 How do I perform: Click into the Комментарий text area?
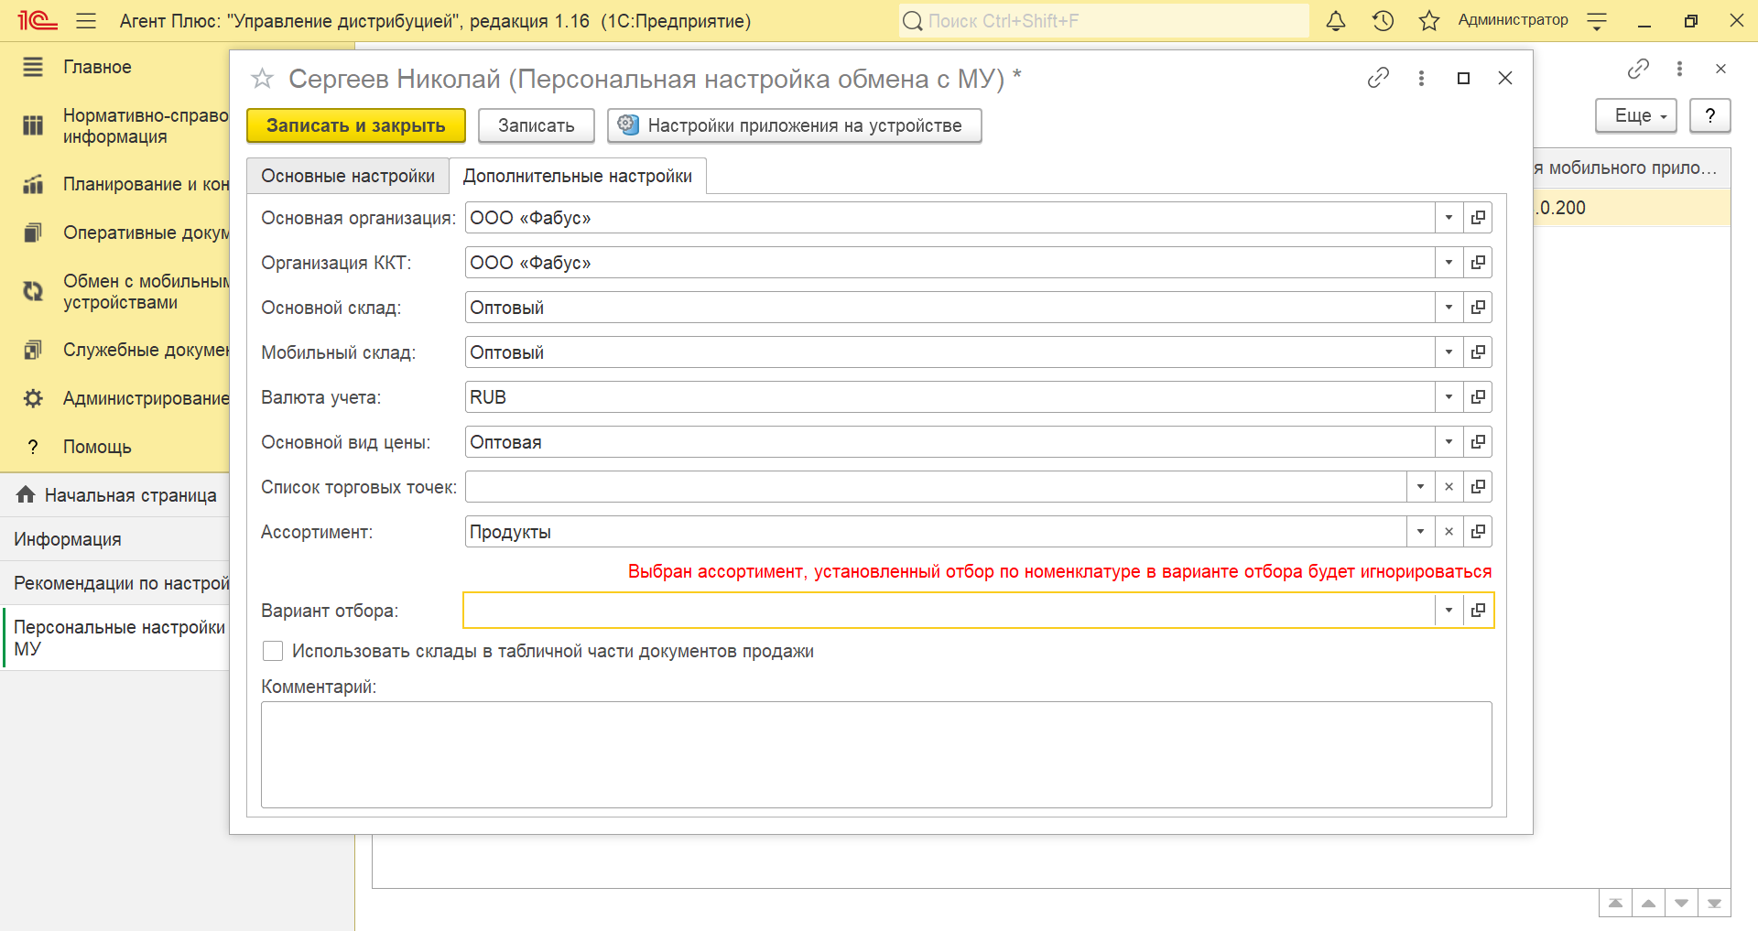click(876, 755)
